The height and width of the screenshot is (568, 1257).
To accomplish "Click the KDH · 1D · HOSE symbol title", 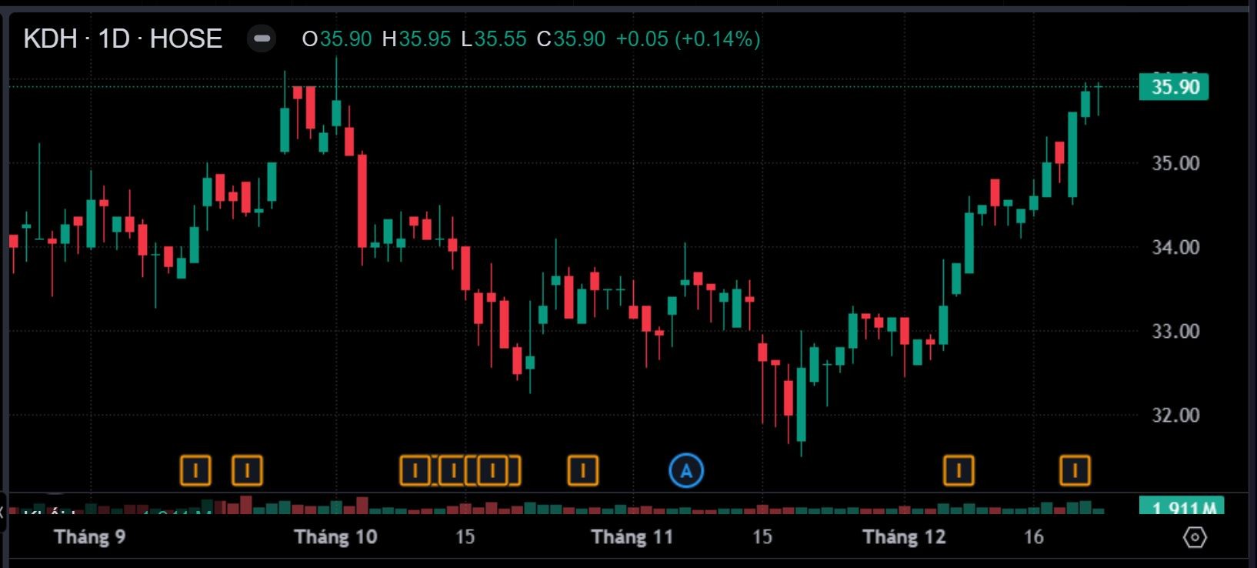I will (x=123, y=38).
